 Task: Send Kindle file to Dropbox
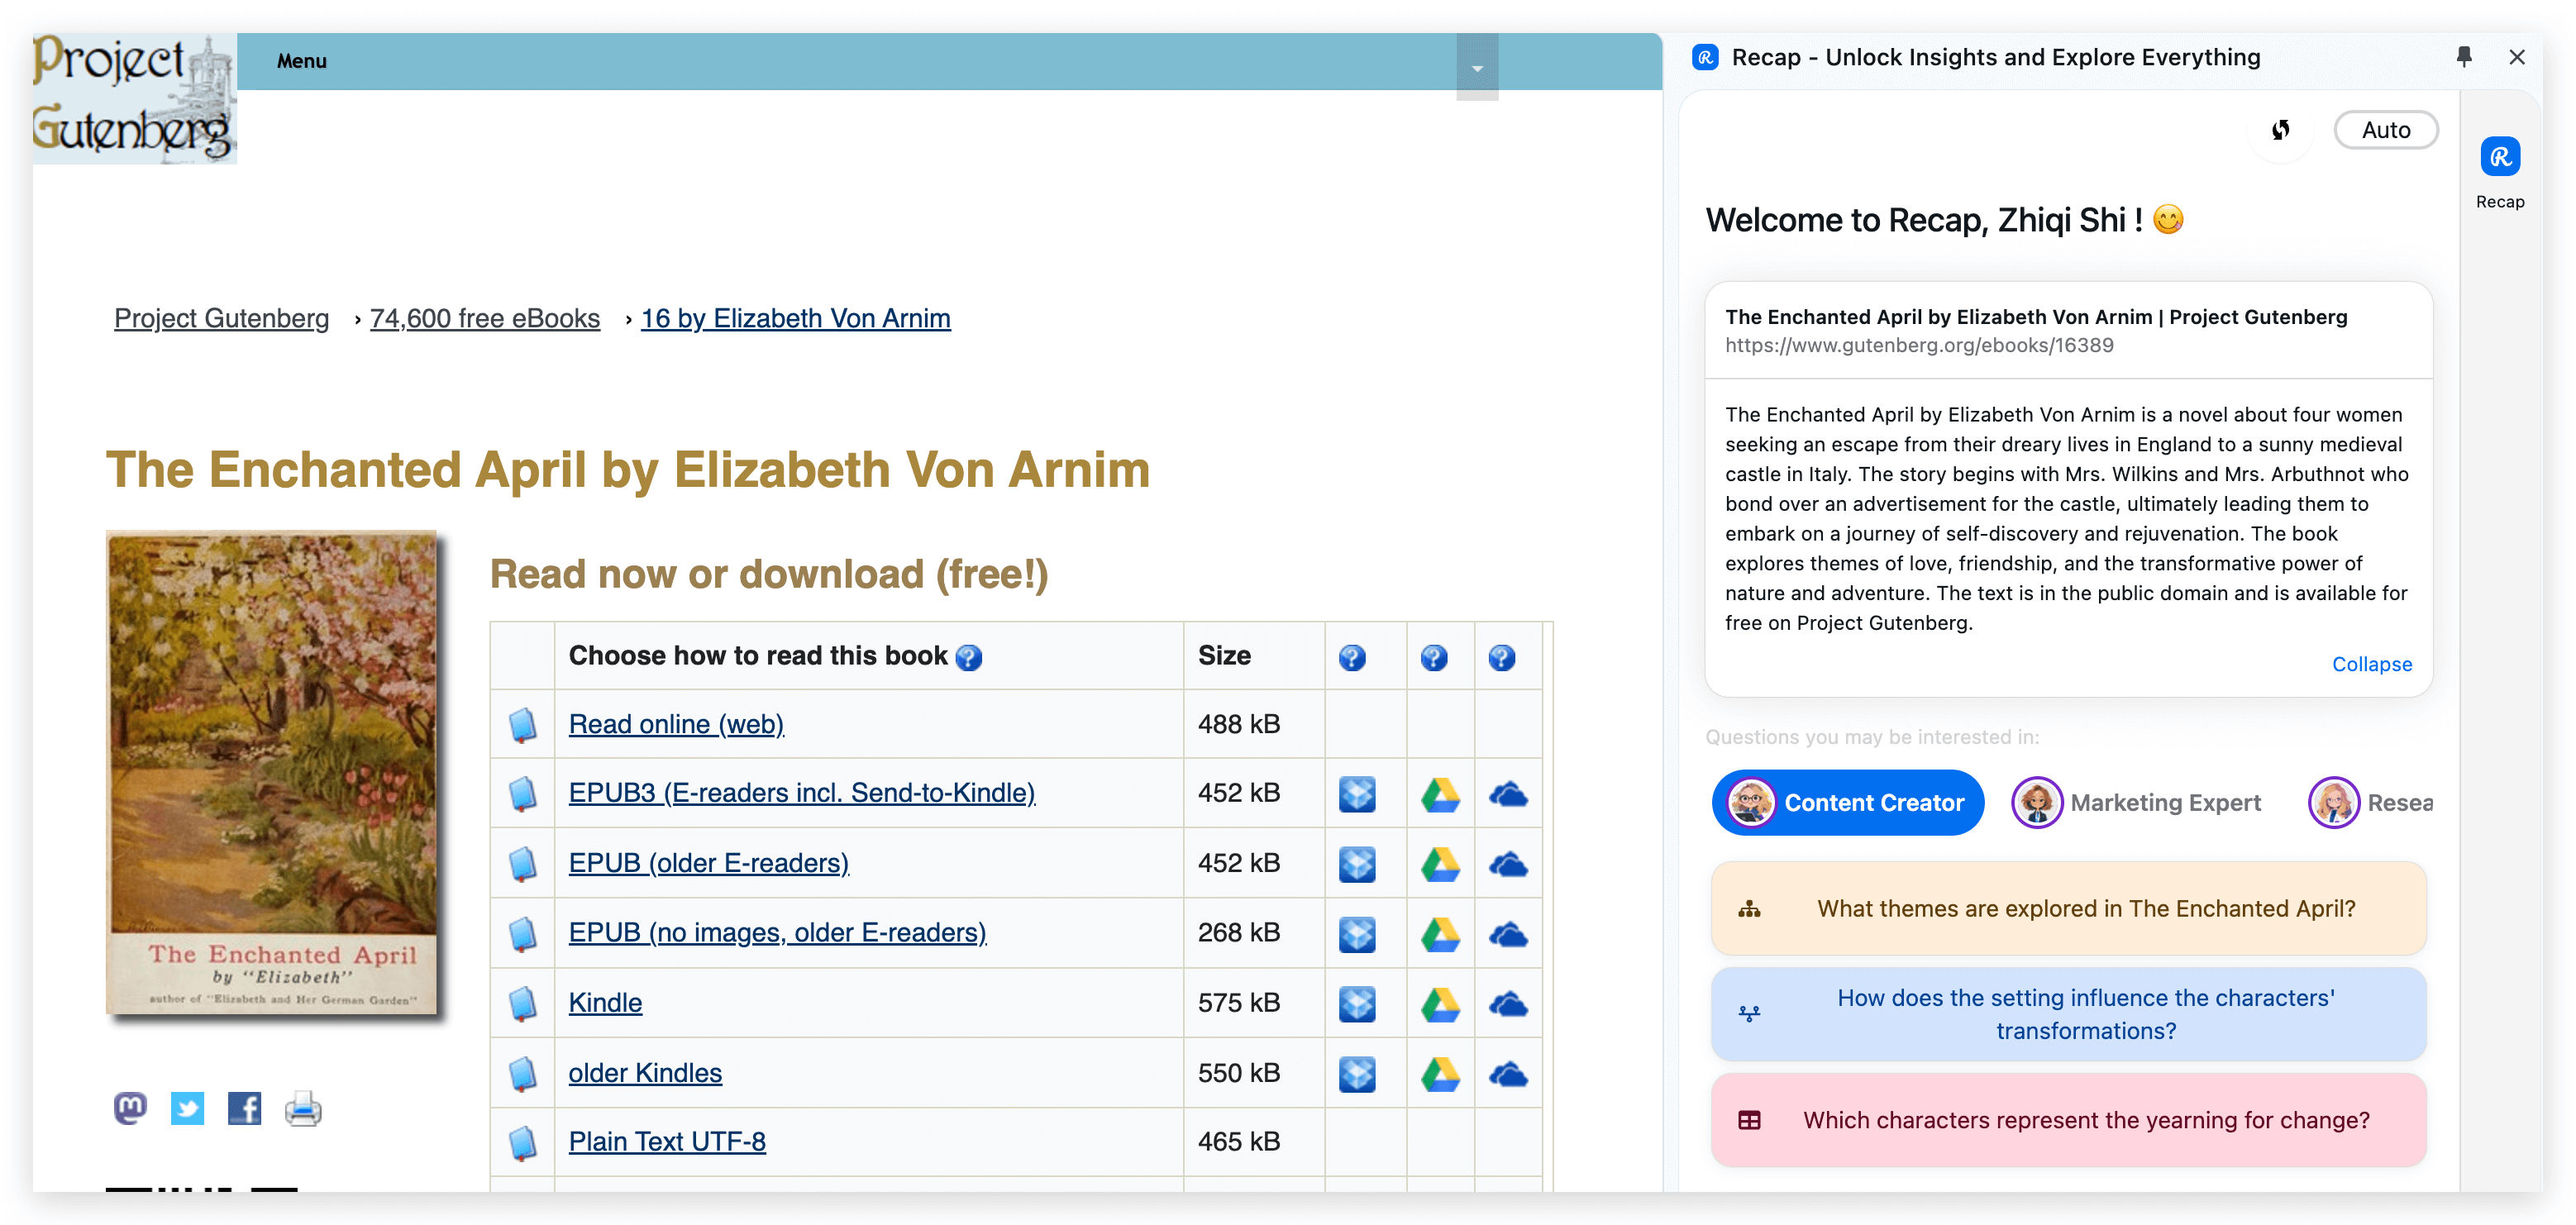1357,1004
